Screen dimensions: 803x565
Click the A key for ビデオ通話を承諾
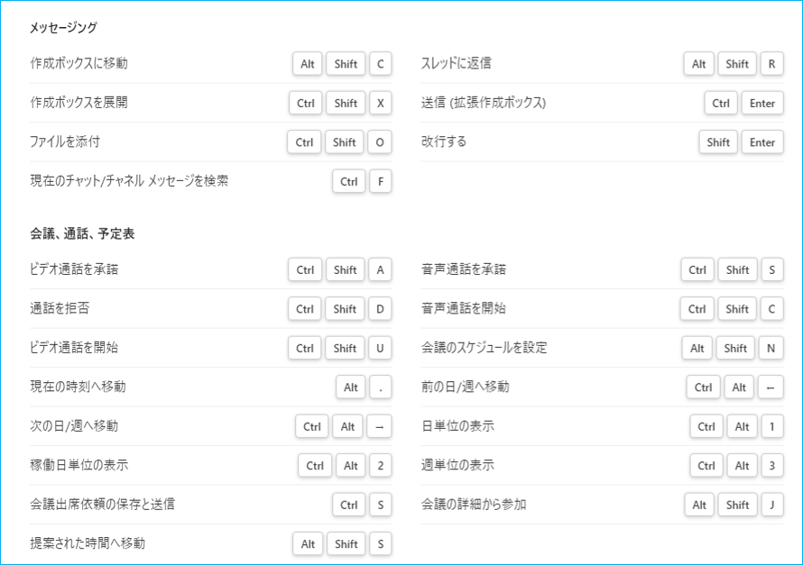381,269
